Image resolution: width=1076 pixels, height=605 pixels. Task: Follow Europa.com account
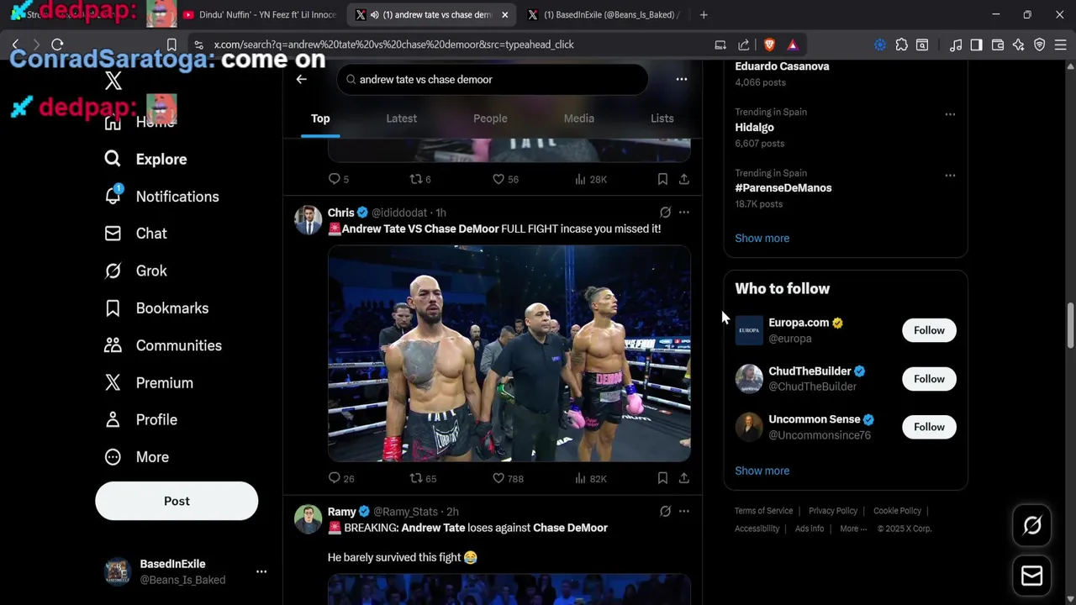click(929, 330)
